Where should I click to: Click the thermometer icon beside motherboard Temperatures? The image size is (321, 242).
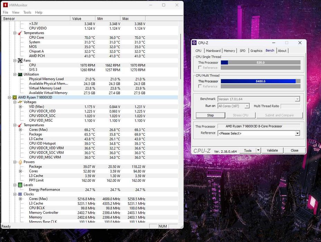coord(20,33)
